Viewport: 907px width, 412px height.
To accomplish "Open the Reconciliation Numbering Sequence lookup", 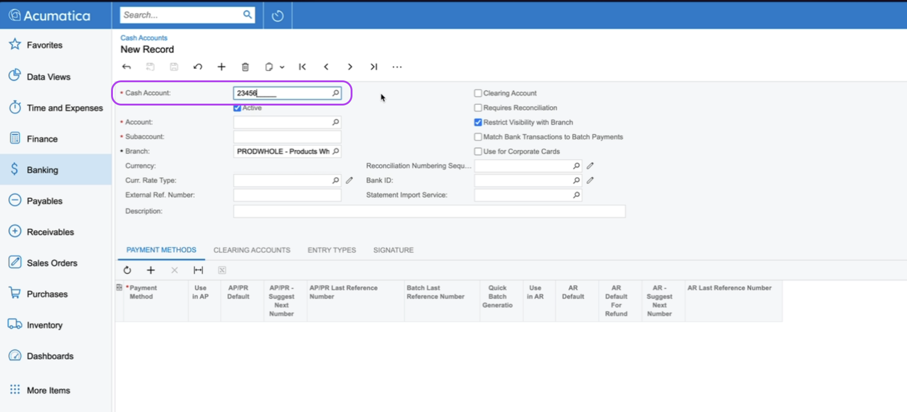I will coord(576,166).
